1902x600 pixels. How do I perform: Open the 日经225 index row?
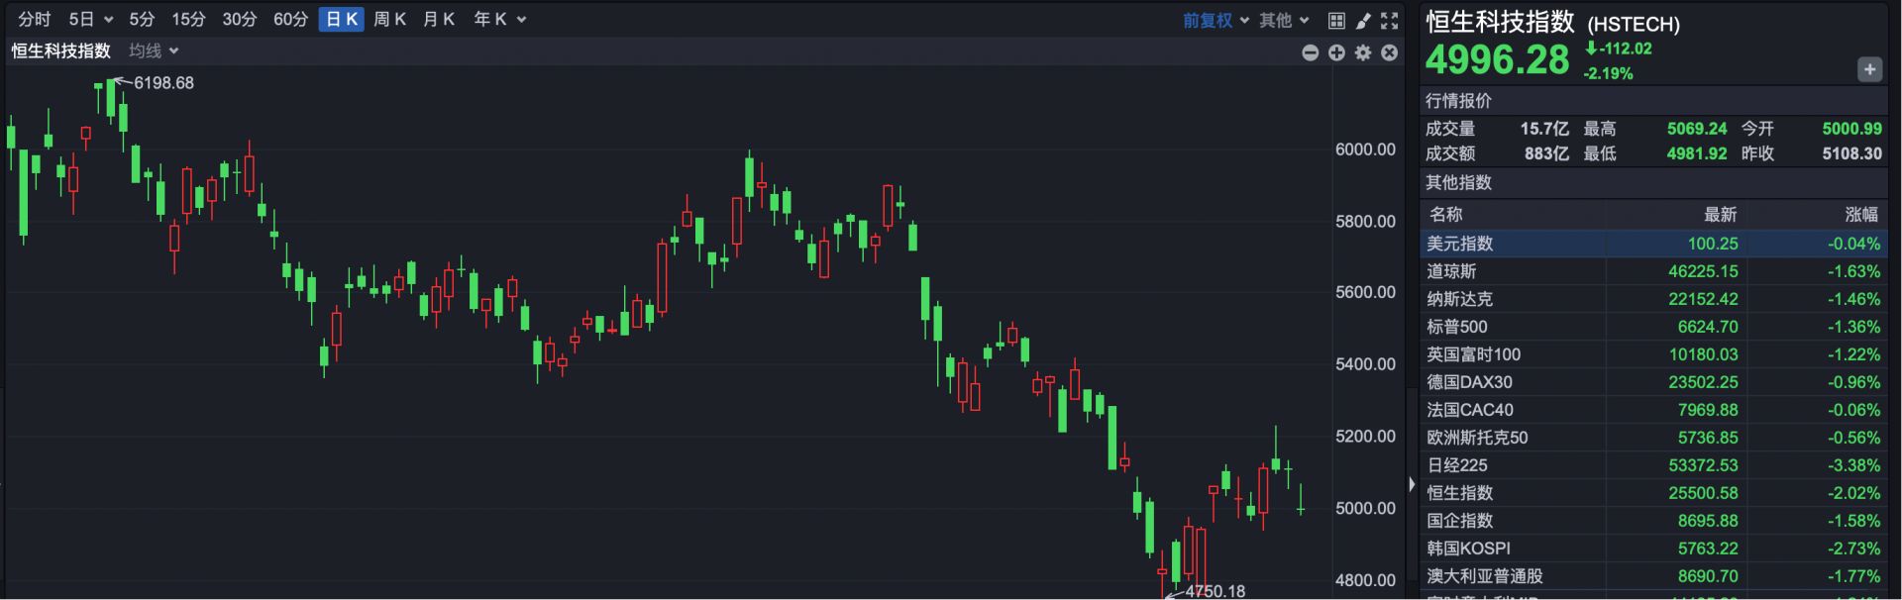tap(1456, 465)
